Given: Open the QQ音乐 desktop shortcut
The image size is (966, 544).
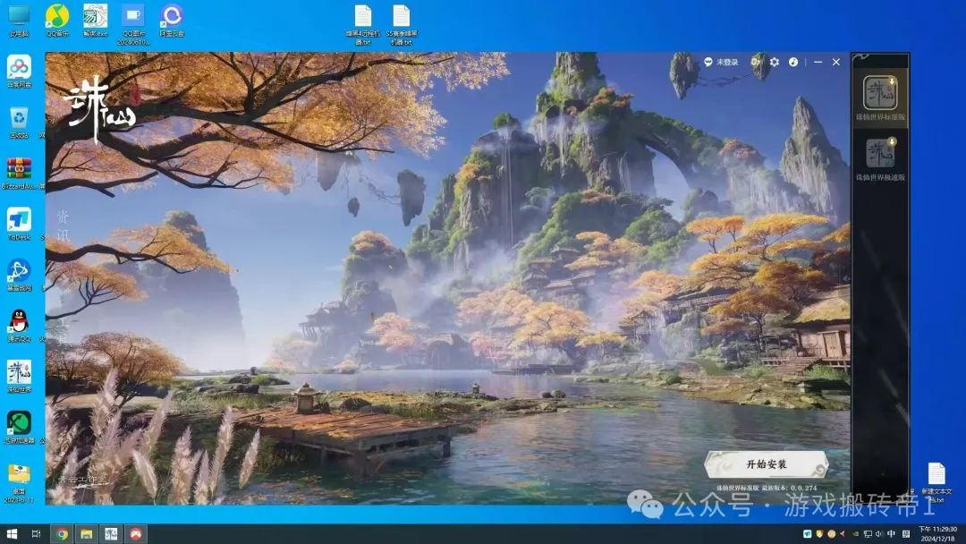Looking at the screenshot, I should point(56,21).
